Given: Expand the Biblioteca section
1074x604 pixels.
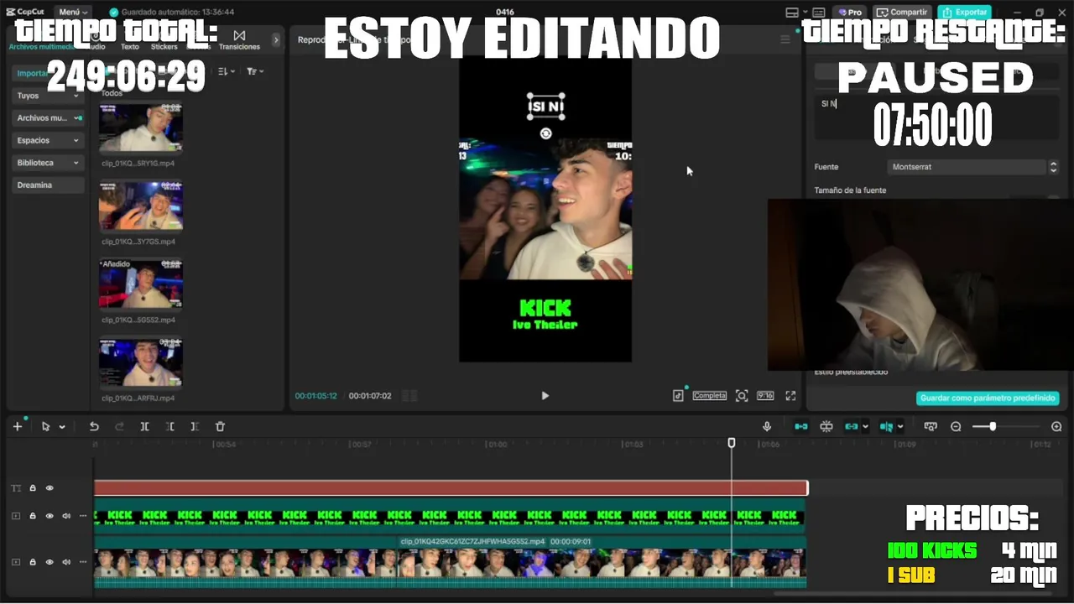Looking at the screenshot, I should (48, 163).
